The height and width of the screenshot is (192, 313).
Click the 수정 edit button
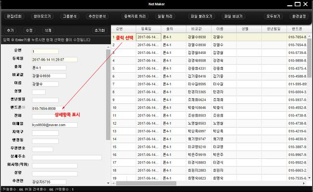coord(29,30)
